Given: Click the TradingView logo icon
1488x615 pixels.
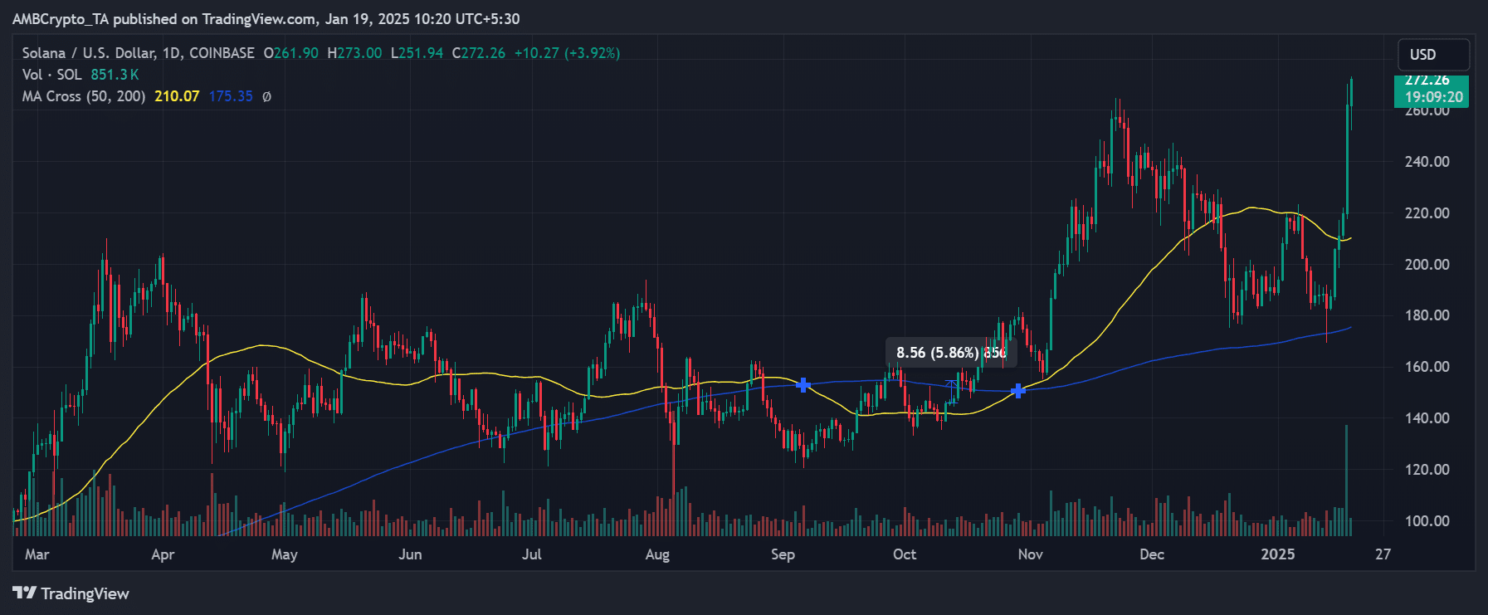Looking at the screenshot, I should click(x=25, y=593).
